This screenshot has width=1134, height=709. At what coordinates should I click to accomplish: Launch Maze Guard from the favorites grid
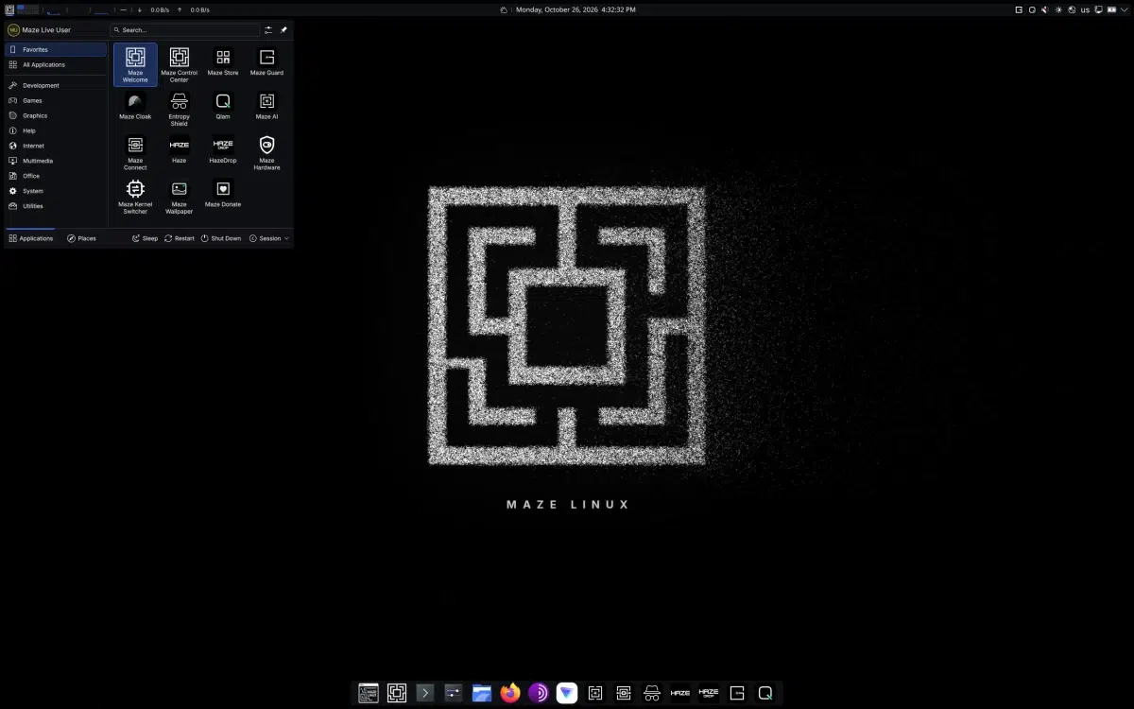point(266,62)
